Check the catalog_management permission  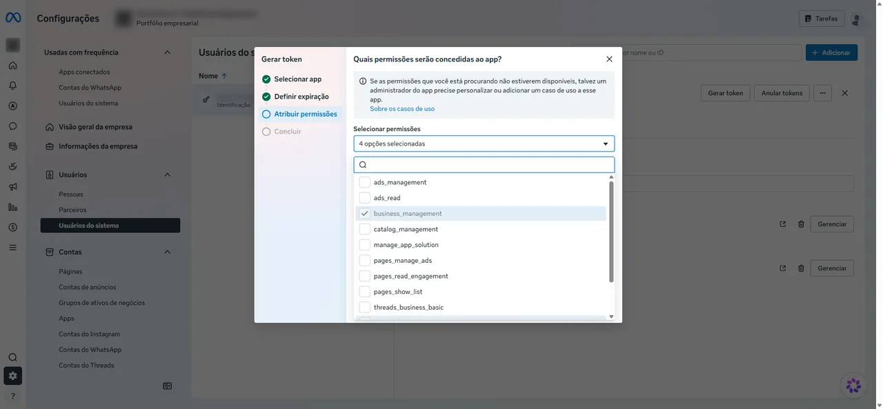(x=365, y=229)
